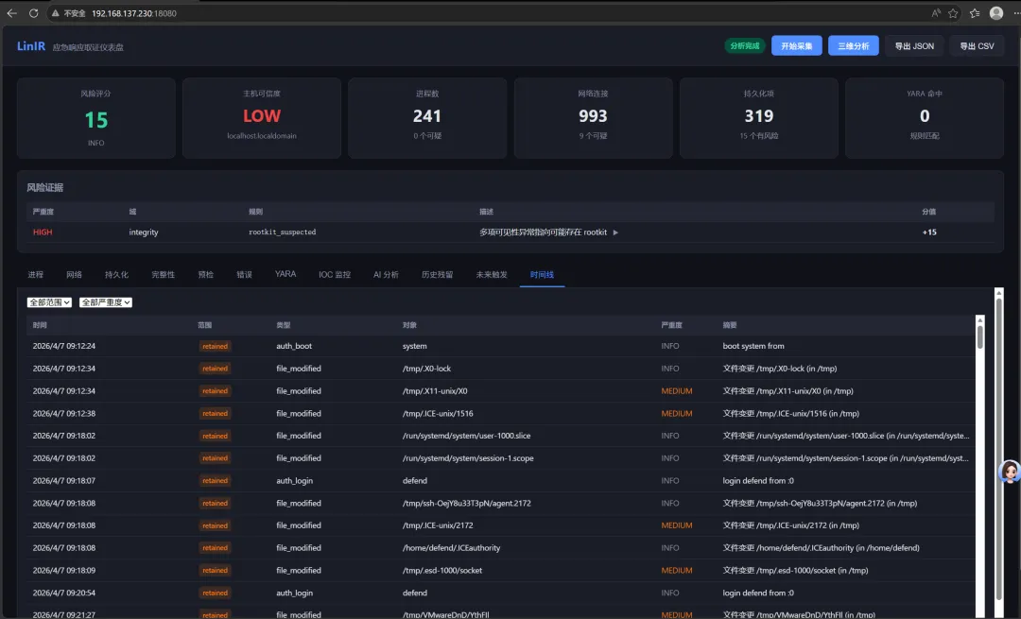The width and height of the screenshot is (1021, 619).
Task: Reload the page with refresh icon
Action: [34, 13]
